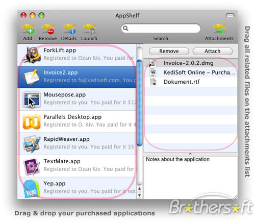The image size is (255, 223).
Task: Click the blue application list scroll thumb
Action: [x=139, y=103]
